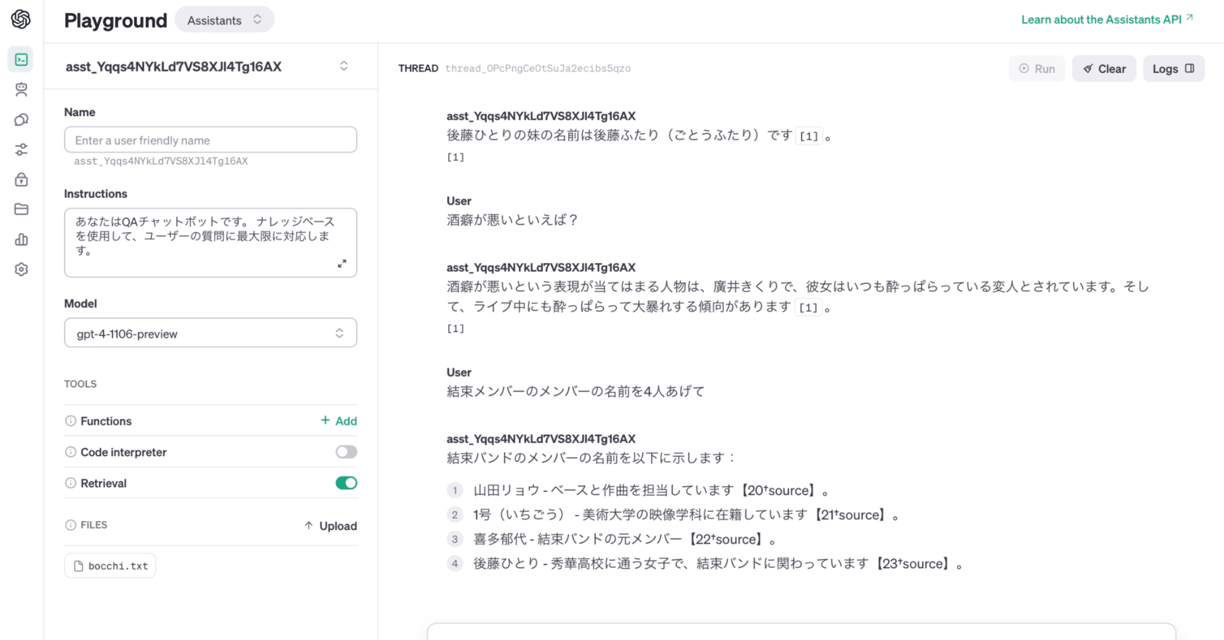Screen dimensions: 1224x640
Task: Open the Threads chat bubbles icon
Action: click(21, 119)
